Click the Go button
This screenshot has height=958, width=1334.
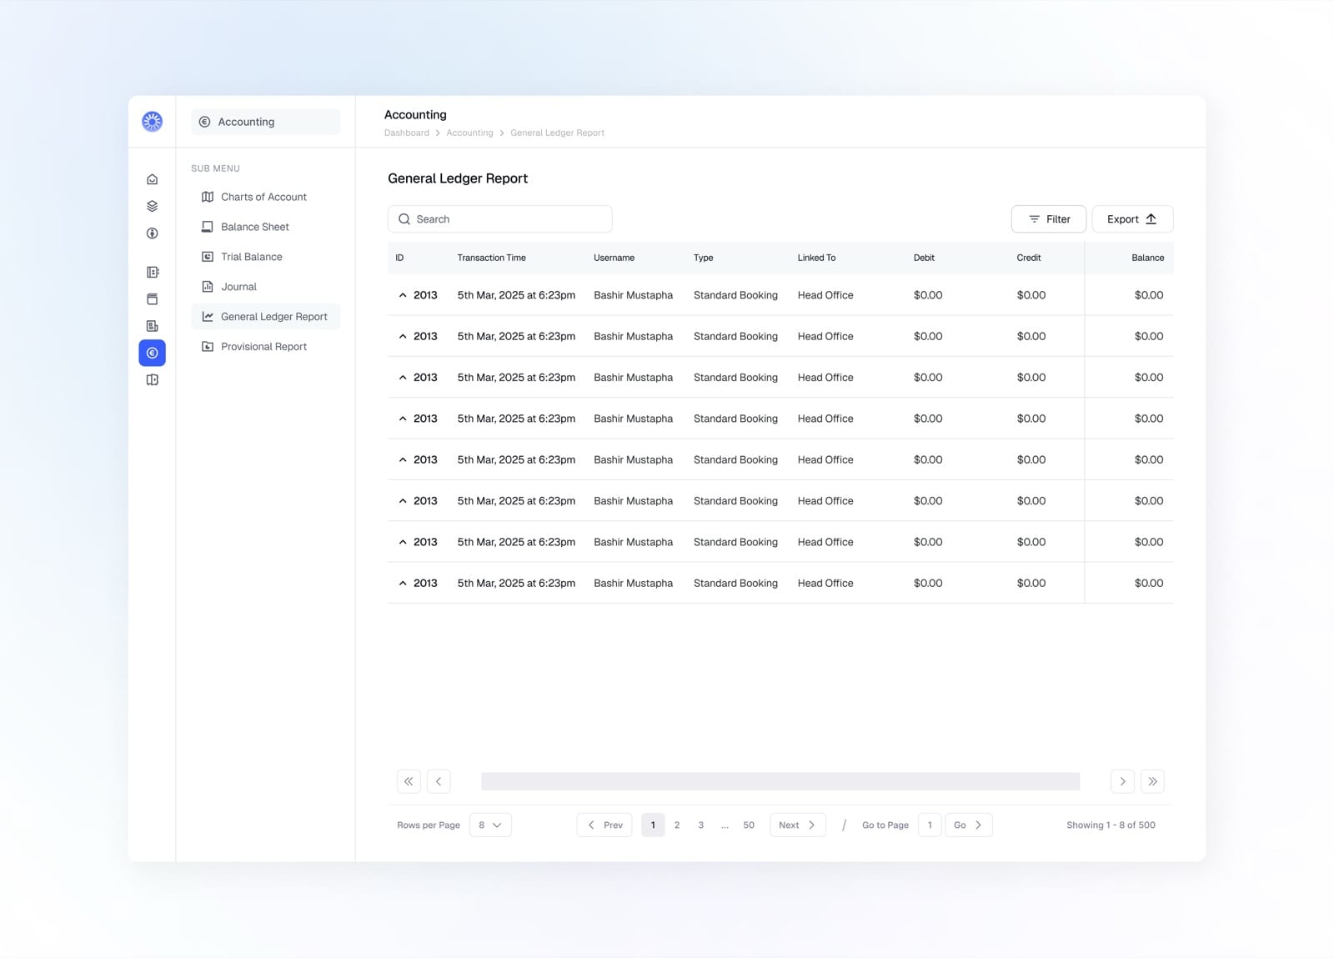click(969, 825)
